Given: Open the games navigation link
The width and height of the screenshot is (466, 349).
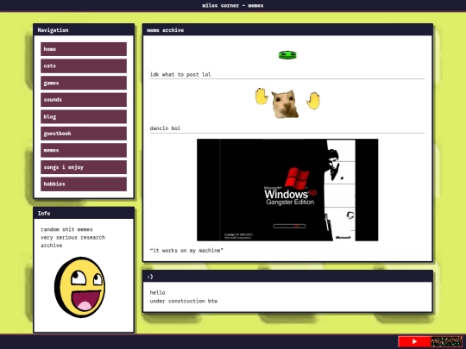Looking at the screenshot, I should tap(84, 83).
